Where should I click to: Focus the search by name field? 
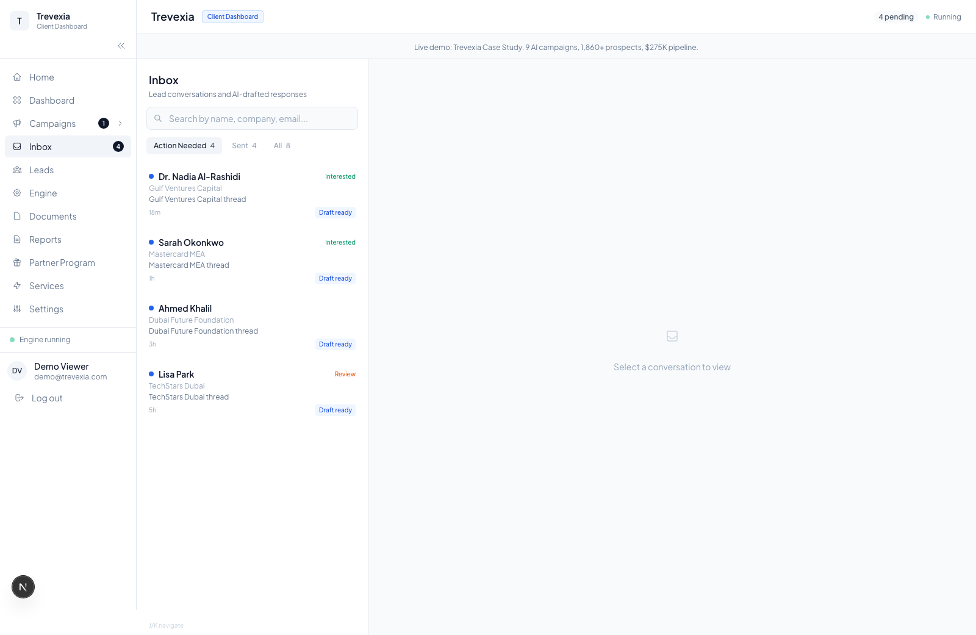(252, 118)
